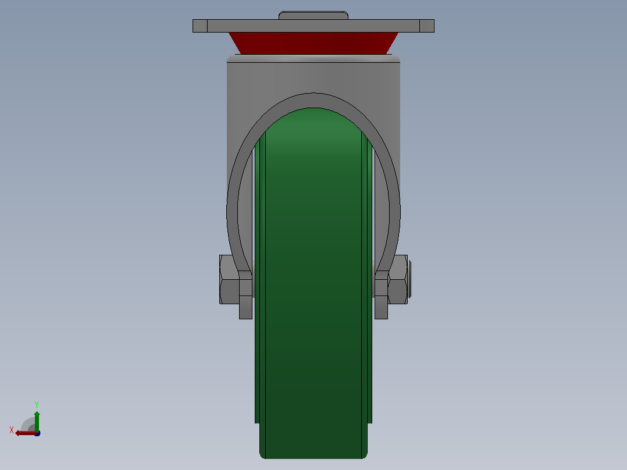Select the hex nut on the axle's left end
Screen dimensions: 627x470
click(230, 279)
